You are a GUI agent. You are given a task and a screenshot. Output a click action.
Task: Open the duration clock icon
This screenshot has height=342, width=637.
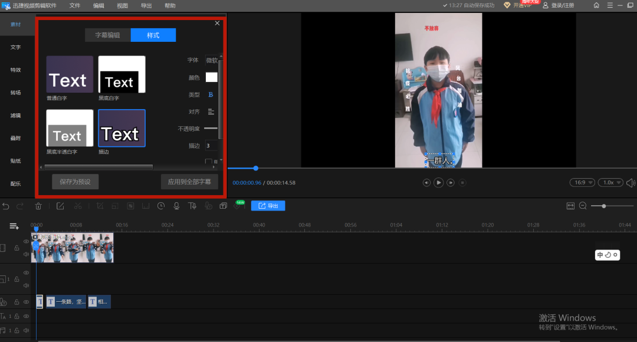pyautogui.click(x=161, y=206)
